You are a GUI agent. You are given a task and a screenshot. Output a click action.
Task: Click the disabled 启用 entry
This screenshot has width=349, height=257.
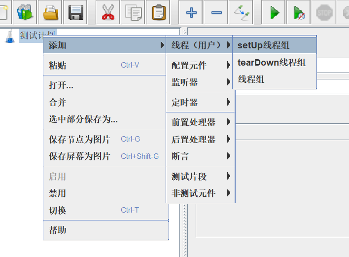105,177
